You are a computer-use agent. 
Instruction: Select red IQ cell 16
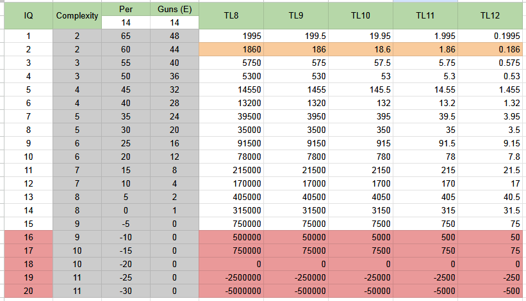coord(29,237)
